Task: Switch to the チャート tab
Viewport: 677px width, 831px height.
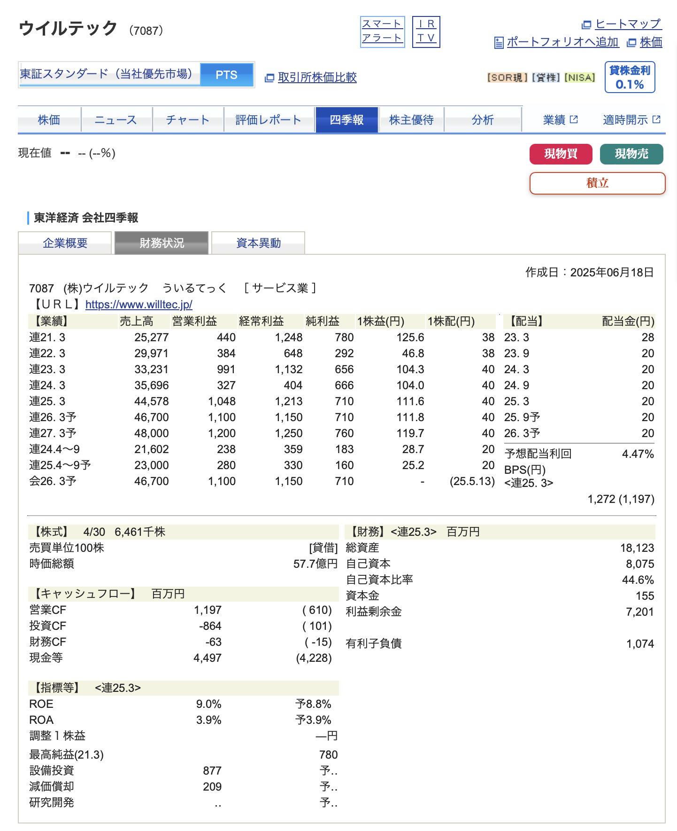Action: [x=188, y=120]
